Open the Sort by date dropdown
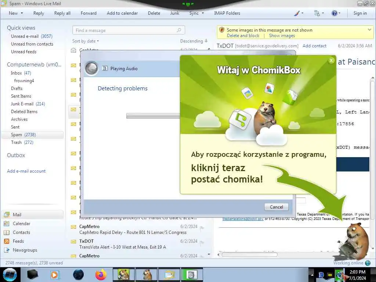The width and height of the screenshot is (376, 282). 86,41
